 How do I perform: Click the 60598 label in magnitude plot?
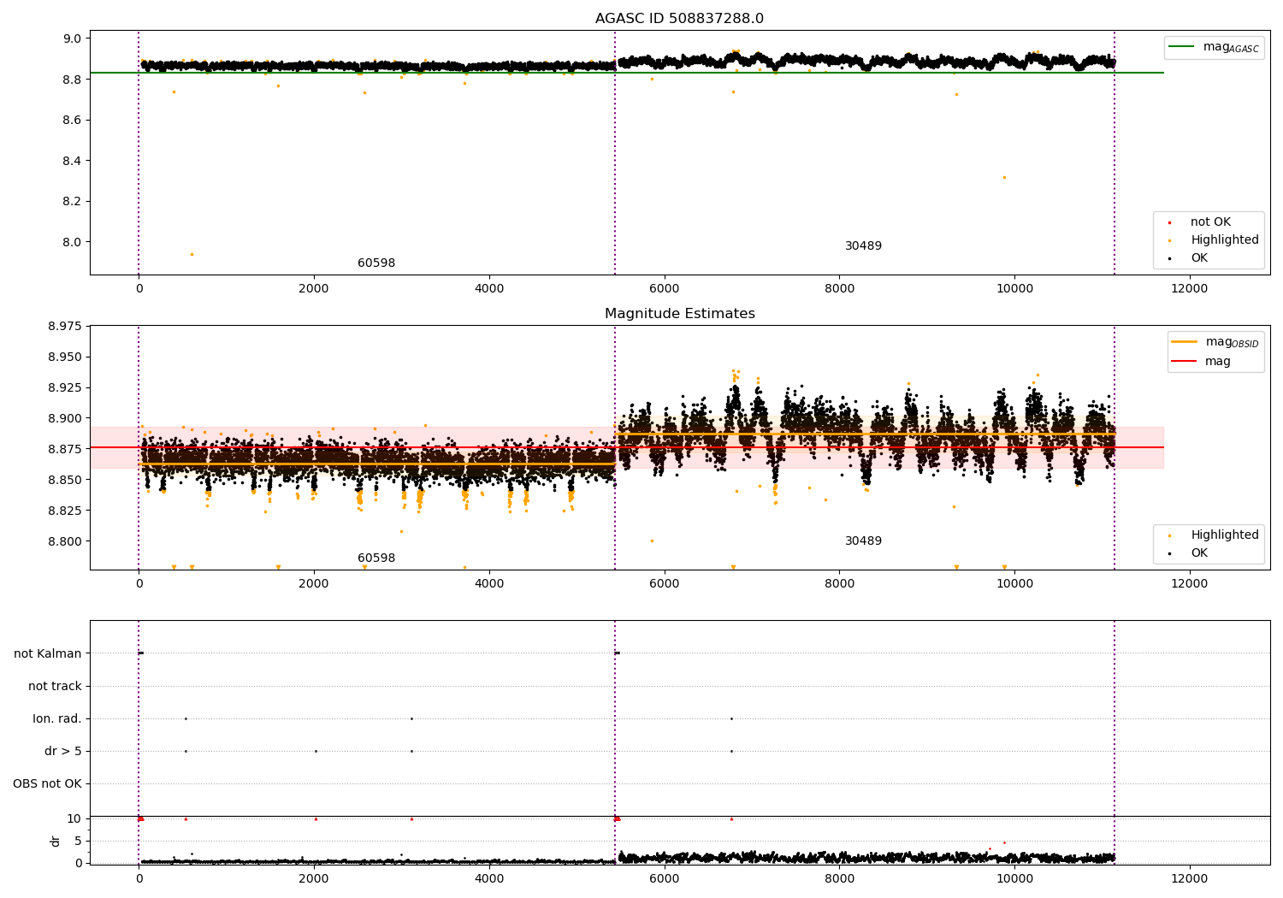tap(376, 558)
